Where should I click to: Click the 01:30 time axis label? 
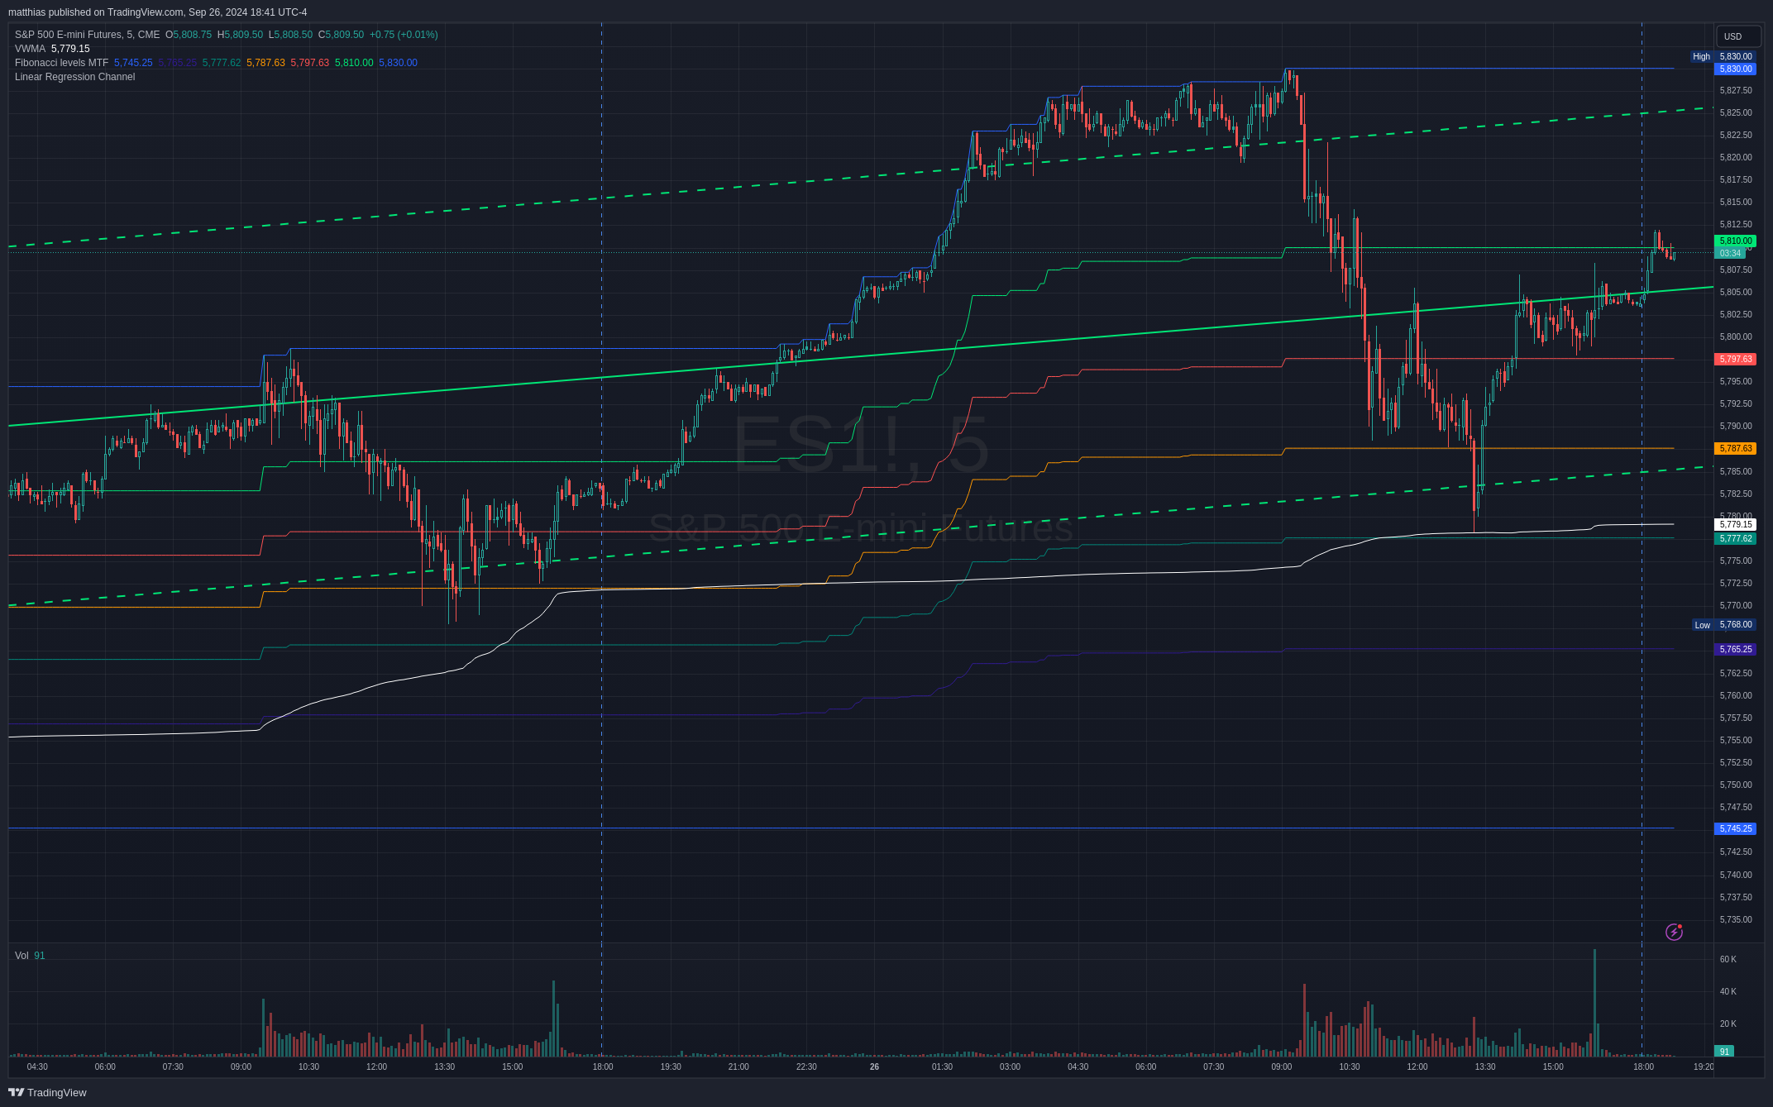942,1067
